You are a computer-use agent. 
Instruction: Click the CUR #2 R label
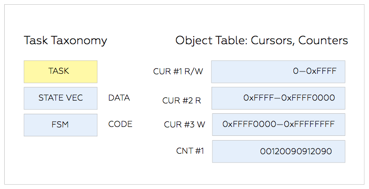click(181, 101)
